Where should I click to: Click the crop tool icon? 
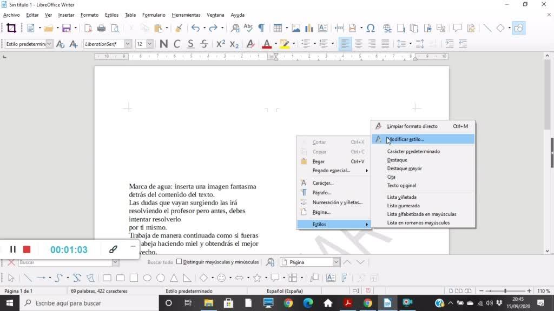11,28
